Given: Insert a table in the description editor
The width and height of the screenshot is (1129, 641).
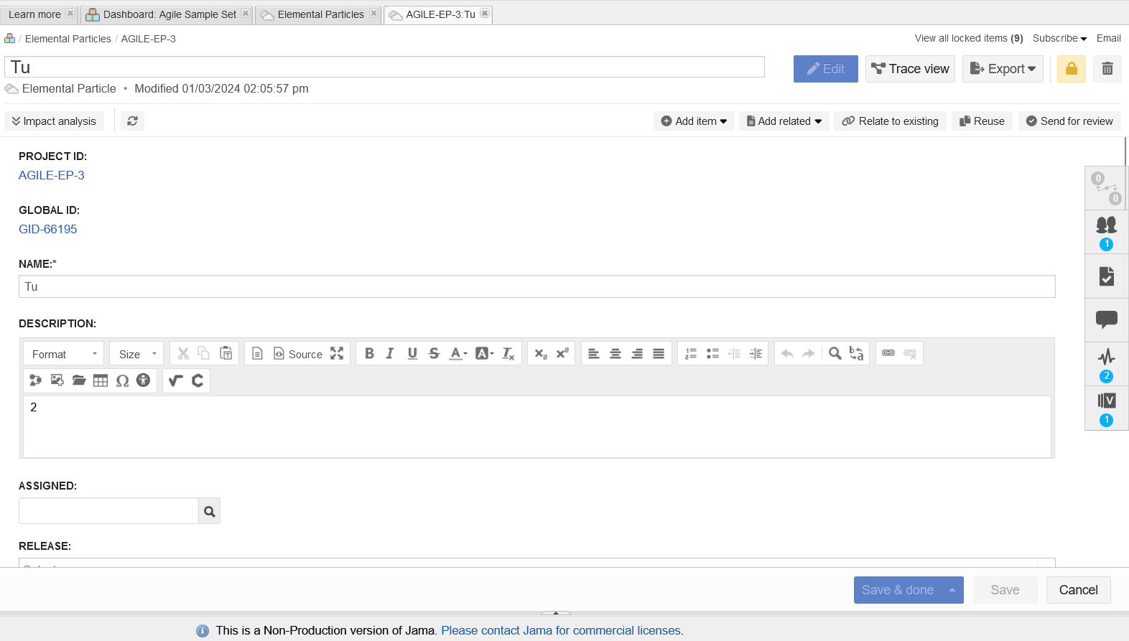Looking at the screenshot, I should [x=101, y=380].
